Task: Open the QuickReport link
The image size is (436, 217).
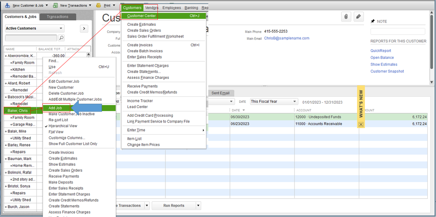Action: click(381, 51)
